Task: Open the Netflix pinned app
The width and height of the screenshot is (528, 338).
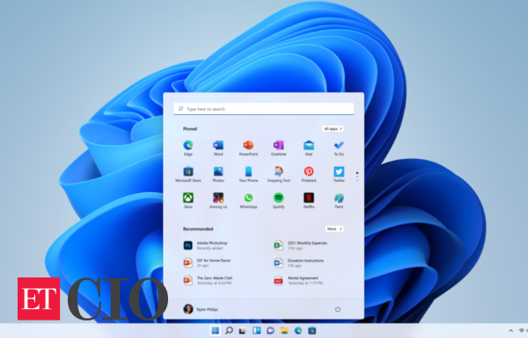Action: (x=309, y=200)
